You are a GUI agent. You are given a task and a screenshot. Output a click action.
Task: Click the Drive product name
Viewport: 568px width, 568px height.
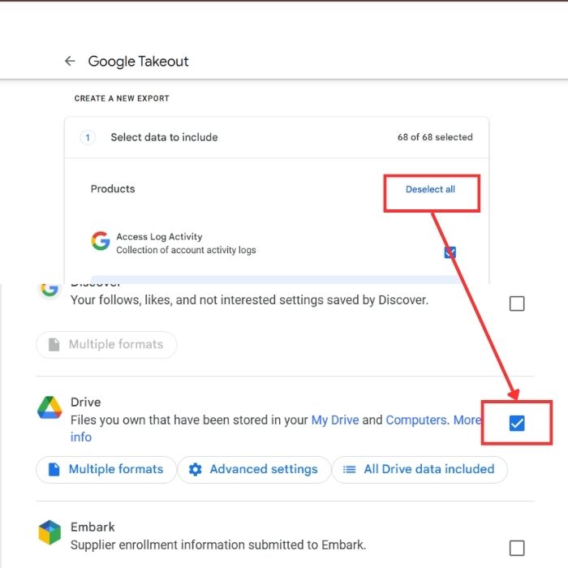pyautogui.click(x=85, y=402)
